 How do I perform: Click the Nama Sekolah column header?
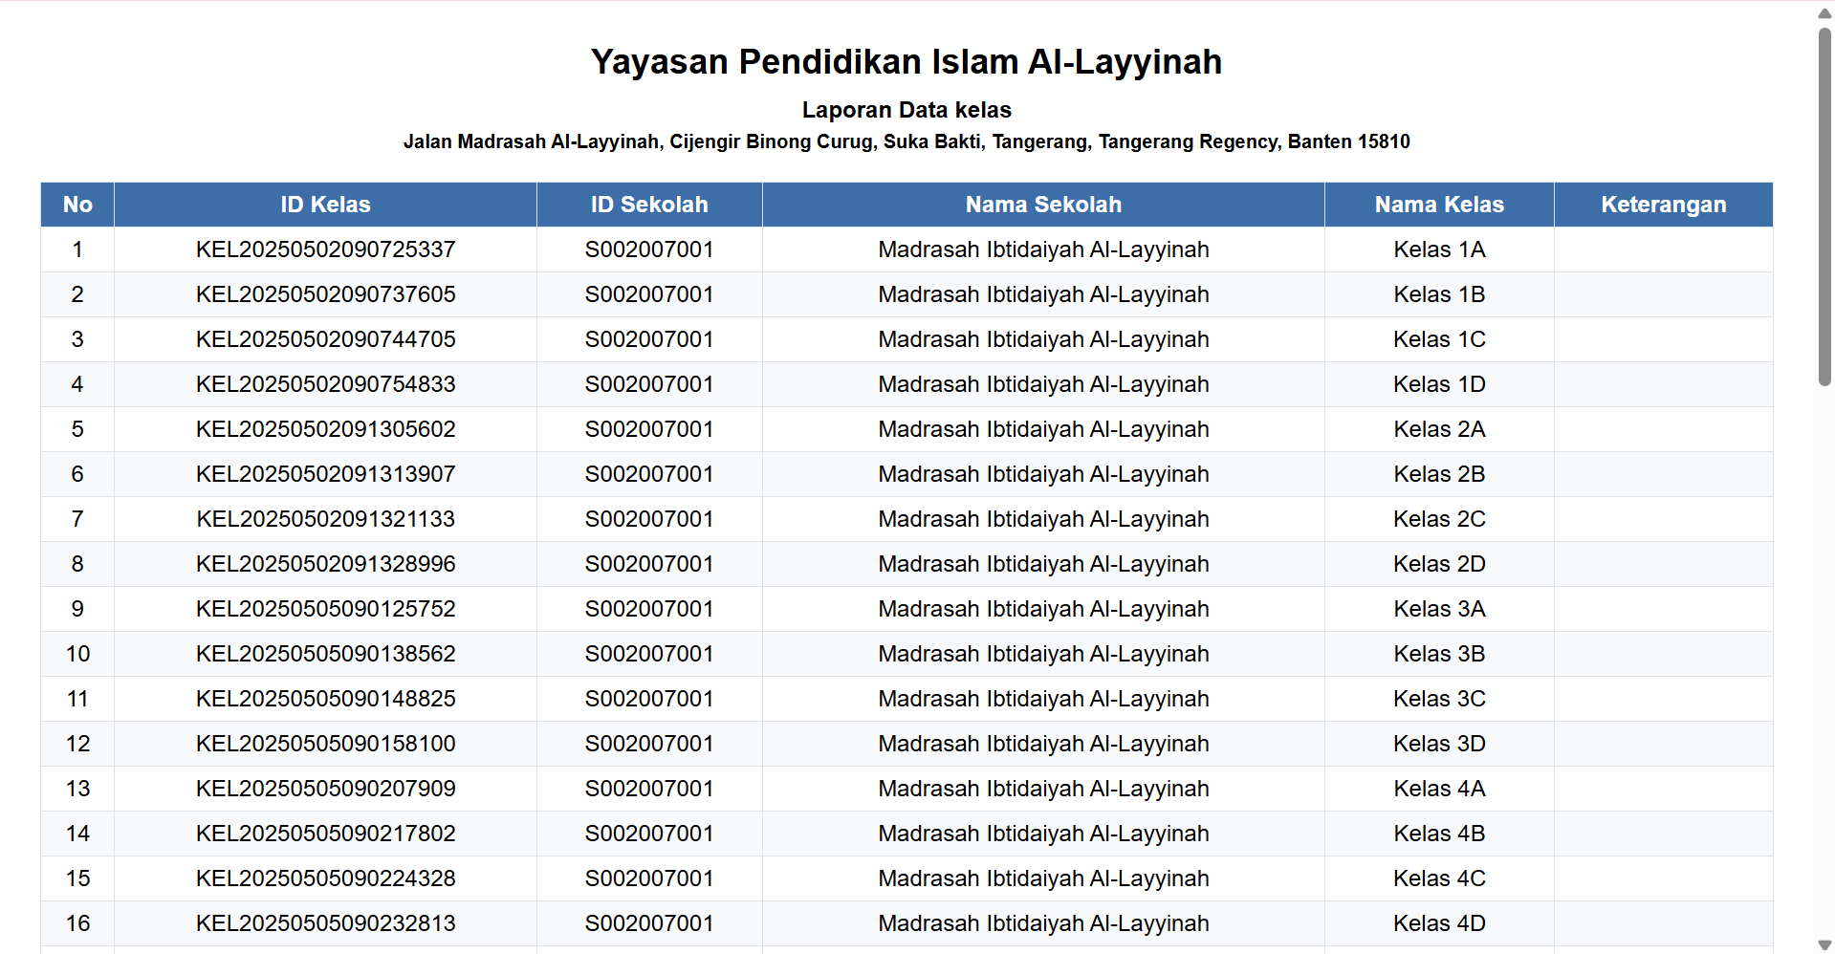pyautogui.click(x=1042, y=204)
